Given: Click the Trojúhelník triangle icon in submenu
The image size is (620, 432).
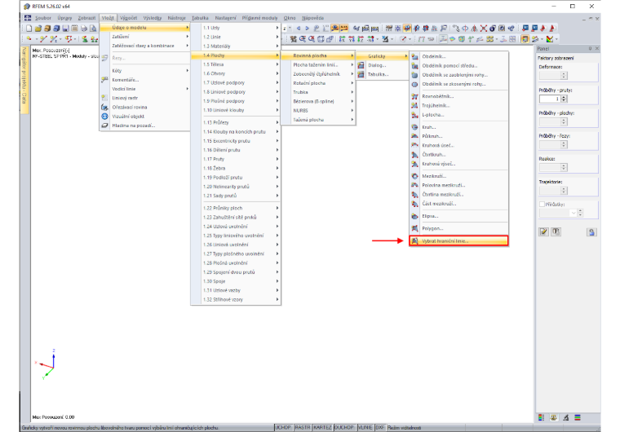Looking at the screenshot, I should pyautogui.click(x=414, y=105).
